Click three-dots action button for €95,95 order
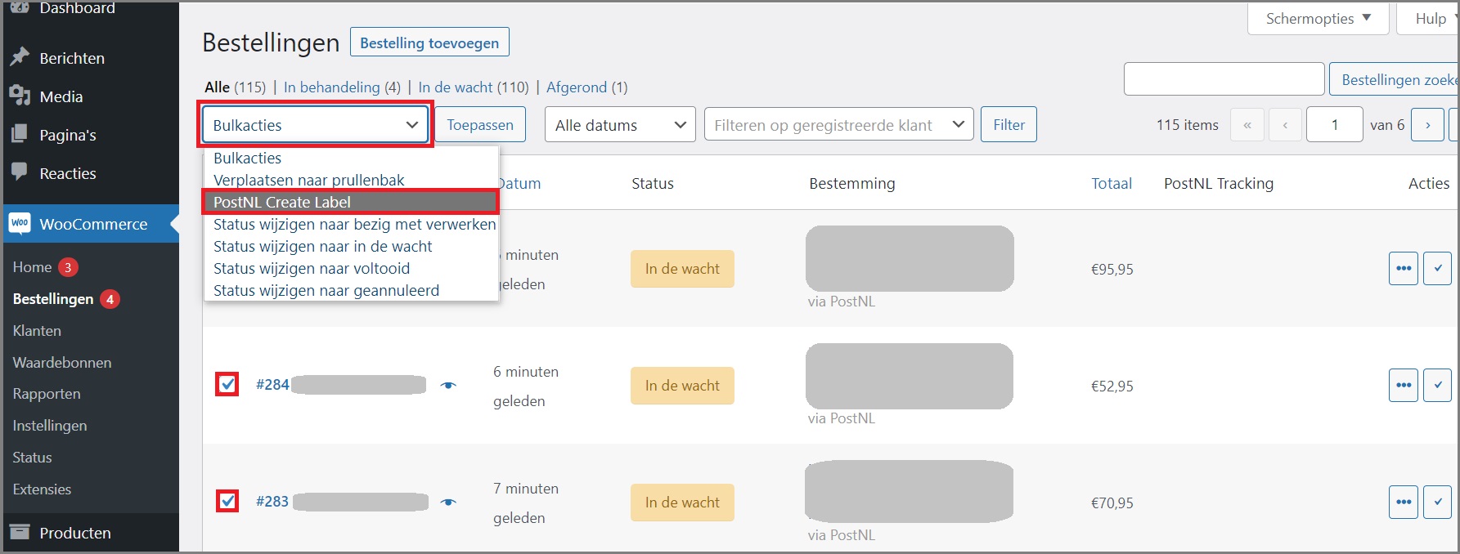This screenshot has height=554, width=1460. point(1403,269)
